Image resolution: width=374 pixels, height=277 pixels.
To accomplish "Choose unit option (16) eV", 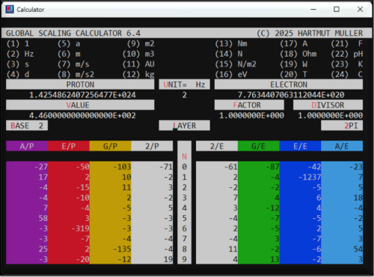I will pyautogui.click(x=231, y=75).
